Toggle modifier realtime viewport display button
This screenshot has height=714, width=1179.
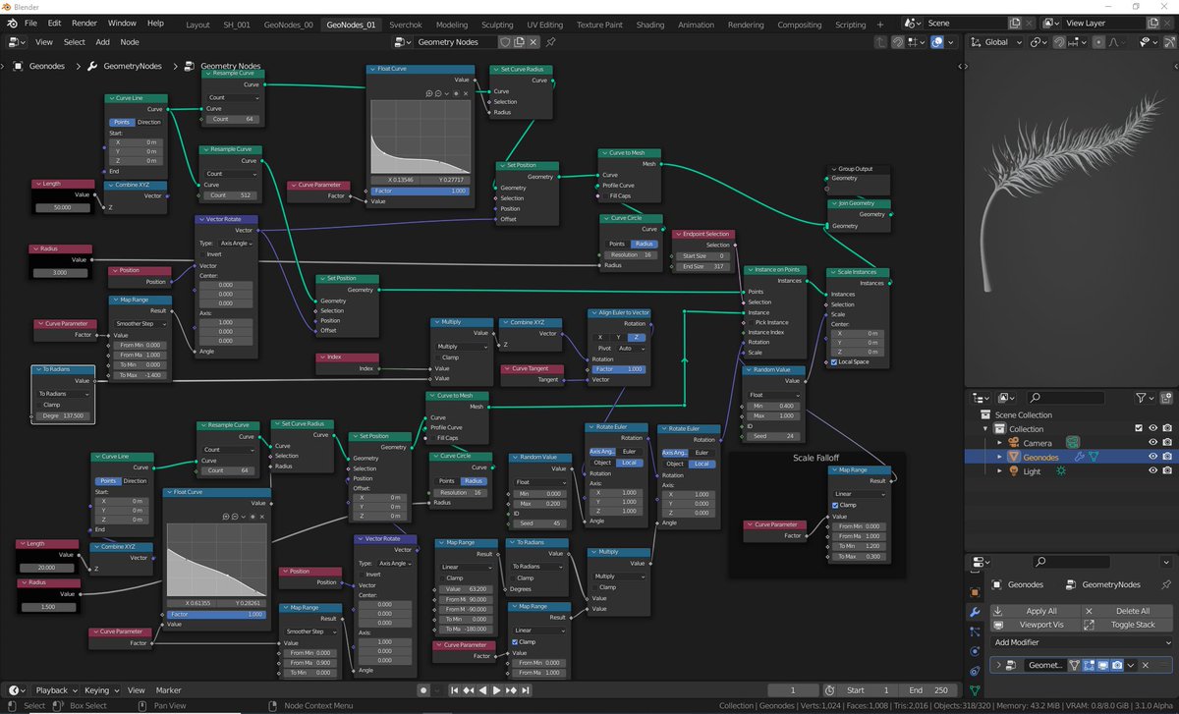click(1103, 665)
